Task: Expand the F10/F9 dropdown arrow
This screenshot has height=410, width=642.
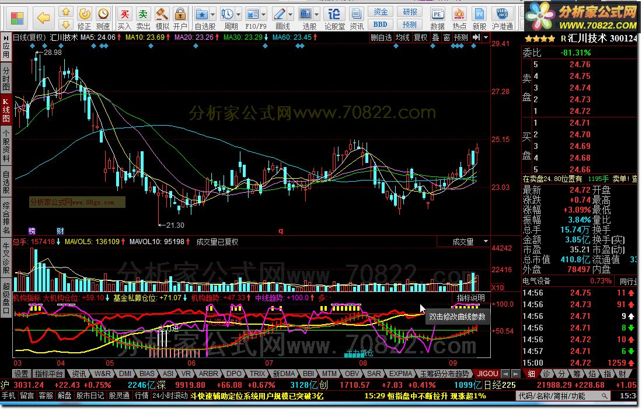Action: tap(264, 15)
